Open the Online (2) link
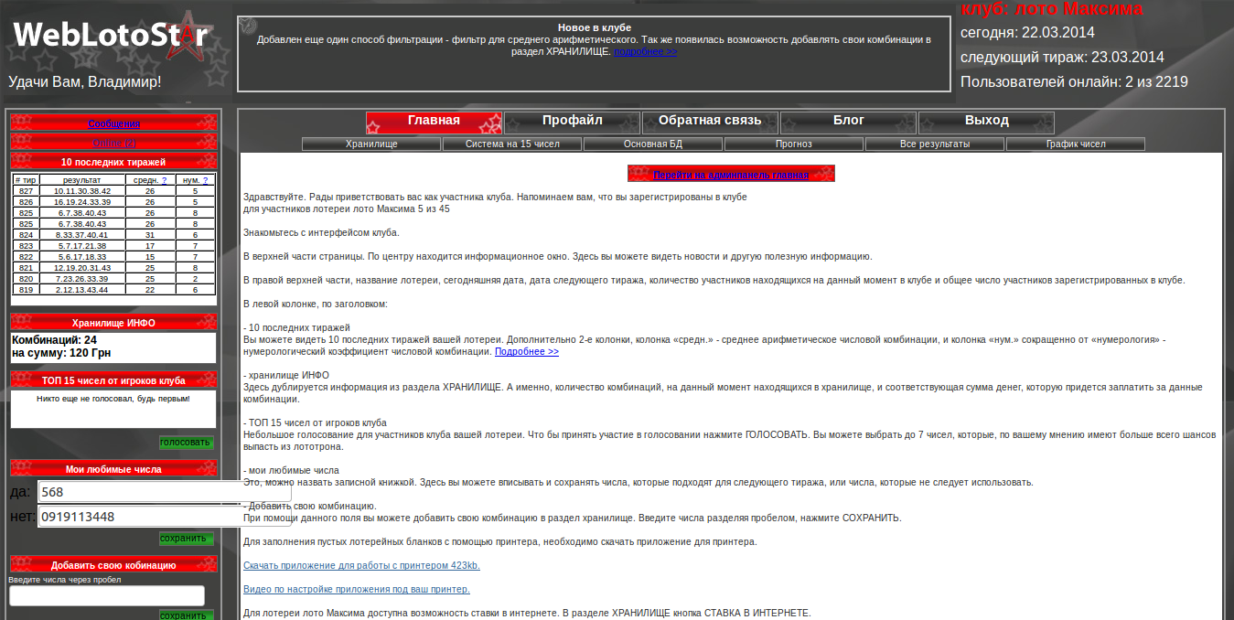Viewport: 1234px width, 620px height. 113,143
